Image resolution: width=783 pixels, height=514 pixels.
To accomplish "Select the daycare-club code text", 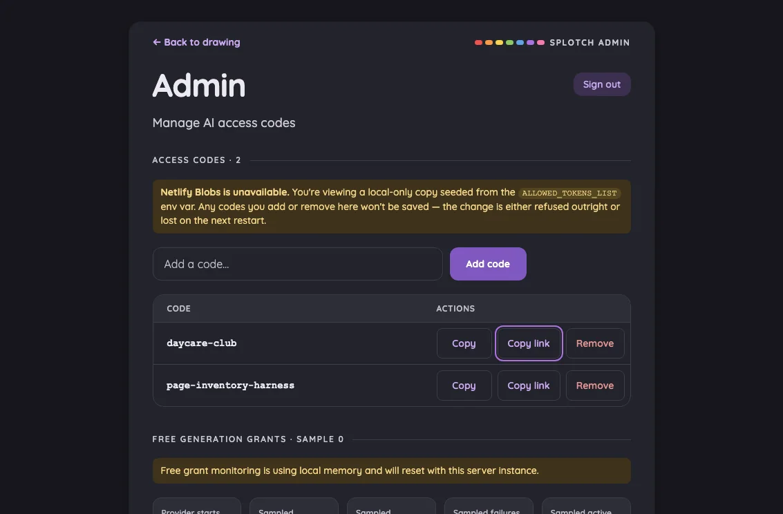I will [202, 343].
